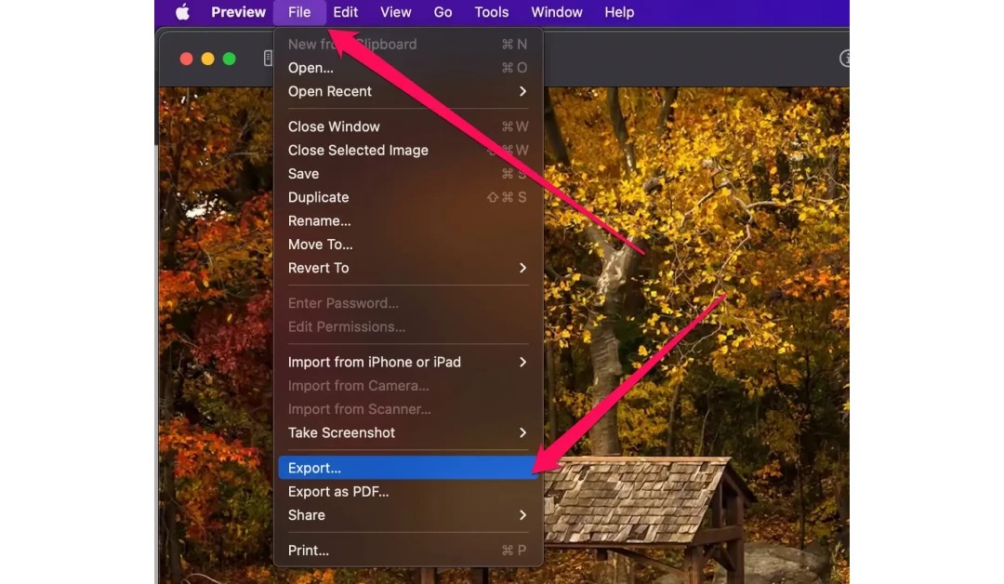The height and width of the screenshot is (584, 1004).
Task: Open the Edit menu
Action: tap(345, 12)
